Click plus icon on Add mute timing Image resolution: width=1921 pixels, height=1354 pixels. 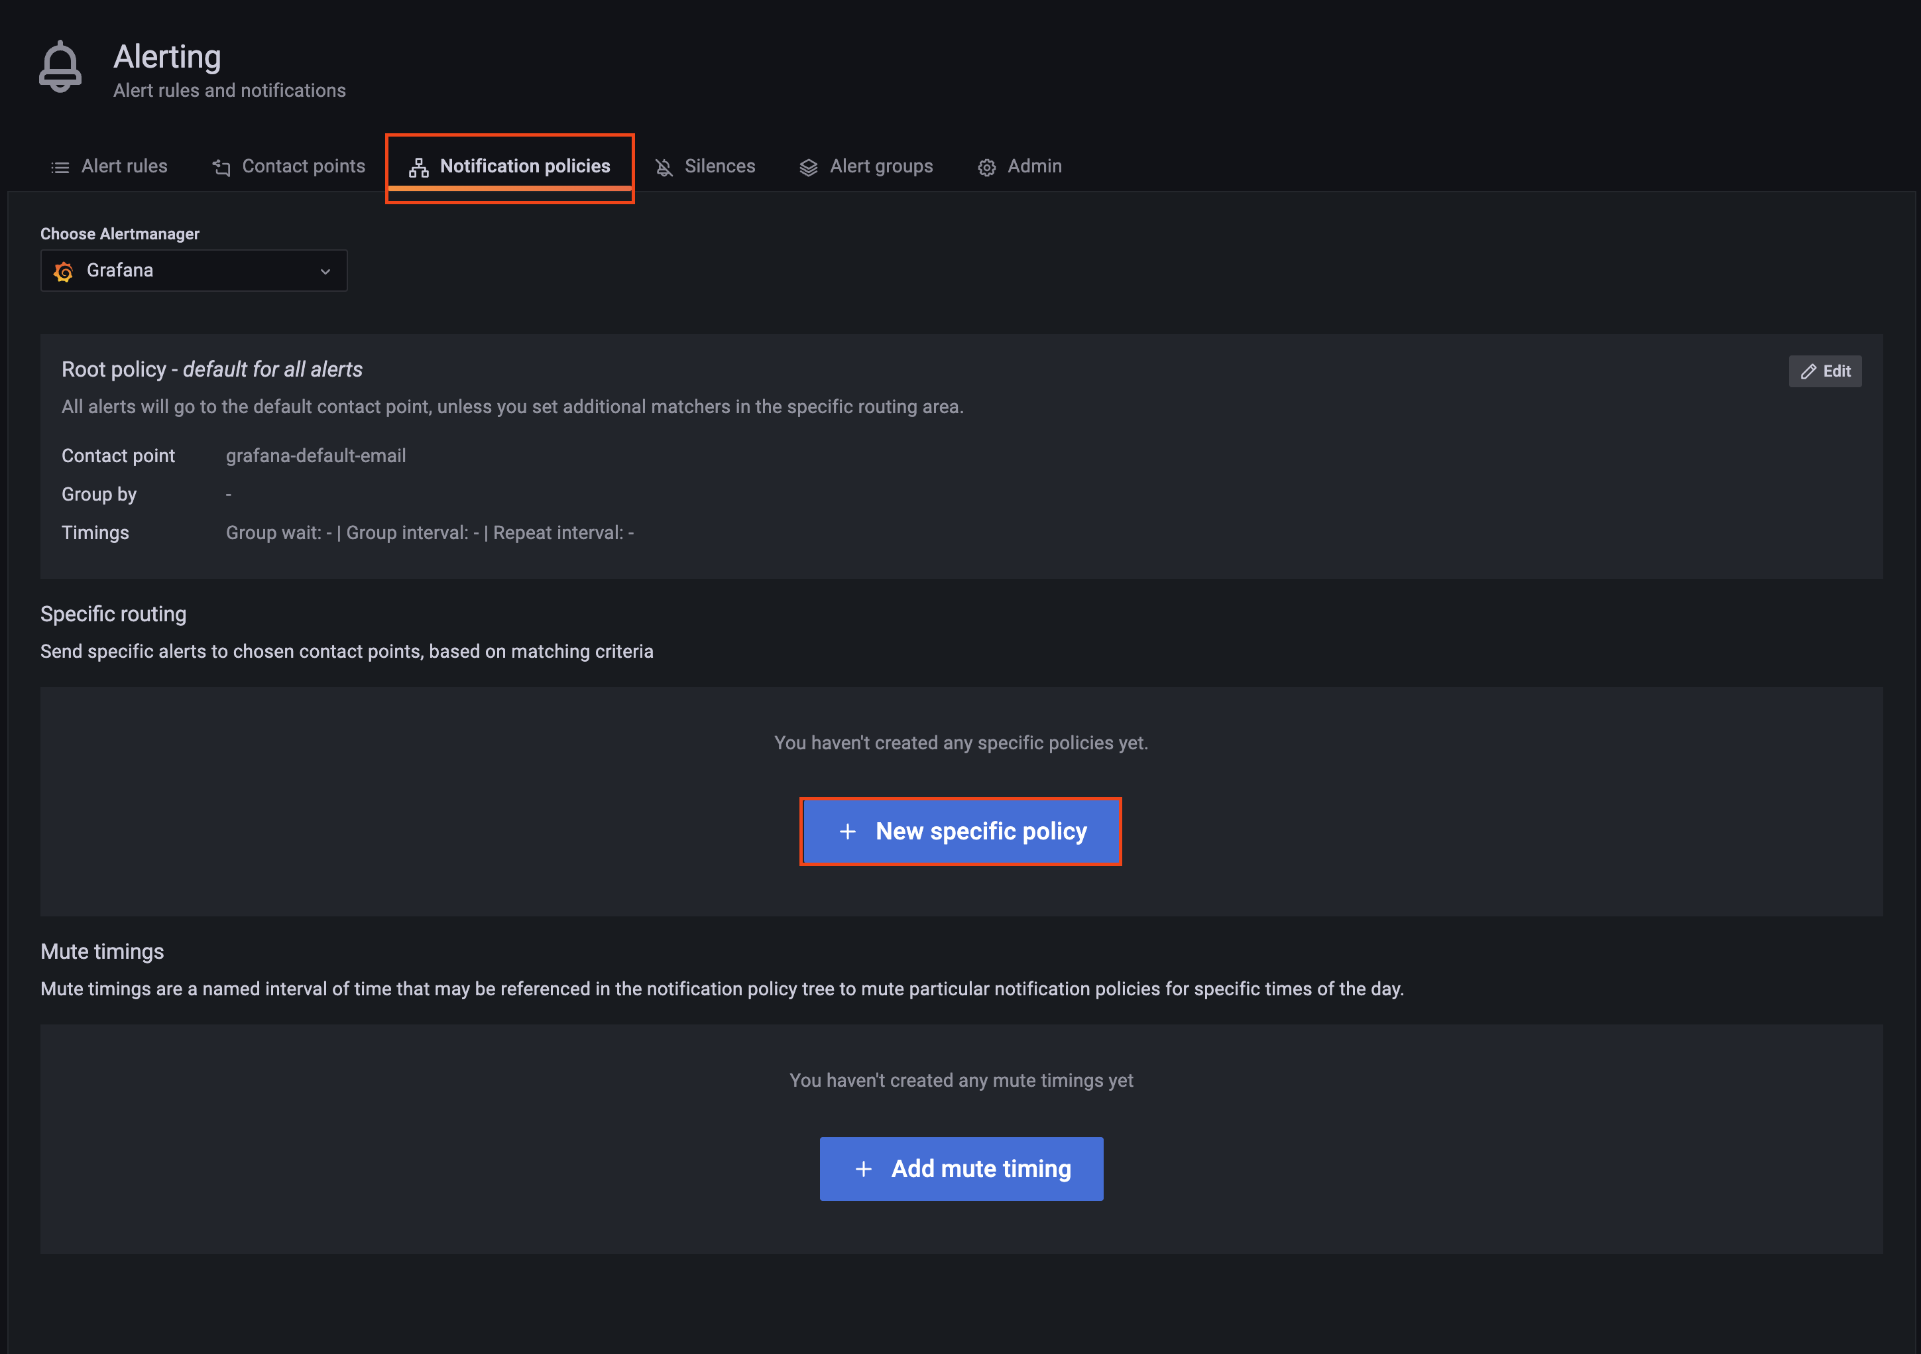pyautogui.click(x=864, y=1169)
